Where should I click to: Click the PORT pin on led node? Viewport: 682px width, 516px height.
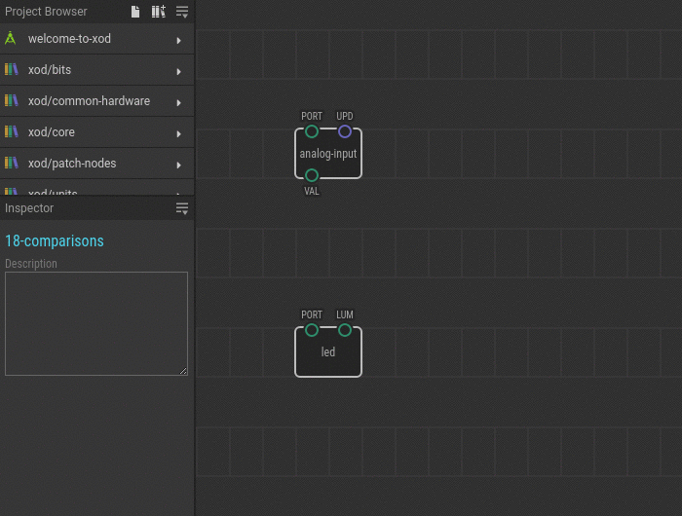coord(312,330)
